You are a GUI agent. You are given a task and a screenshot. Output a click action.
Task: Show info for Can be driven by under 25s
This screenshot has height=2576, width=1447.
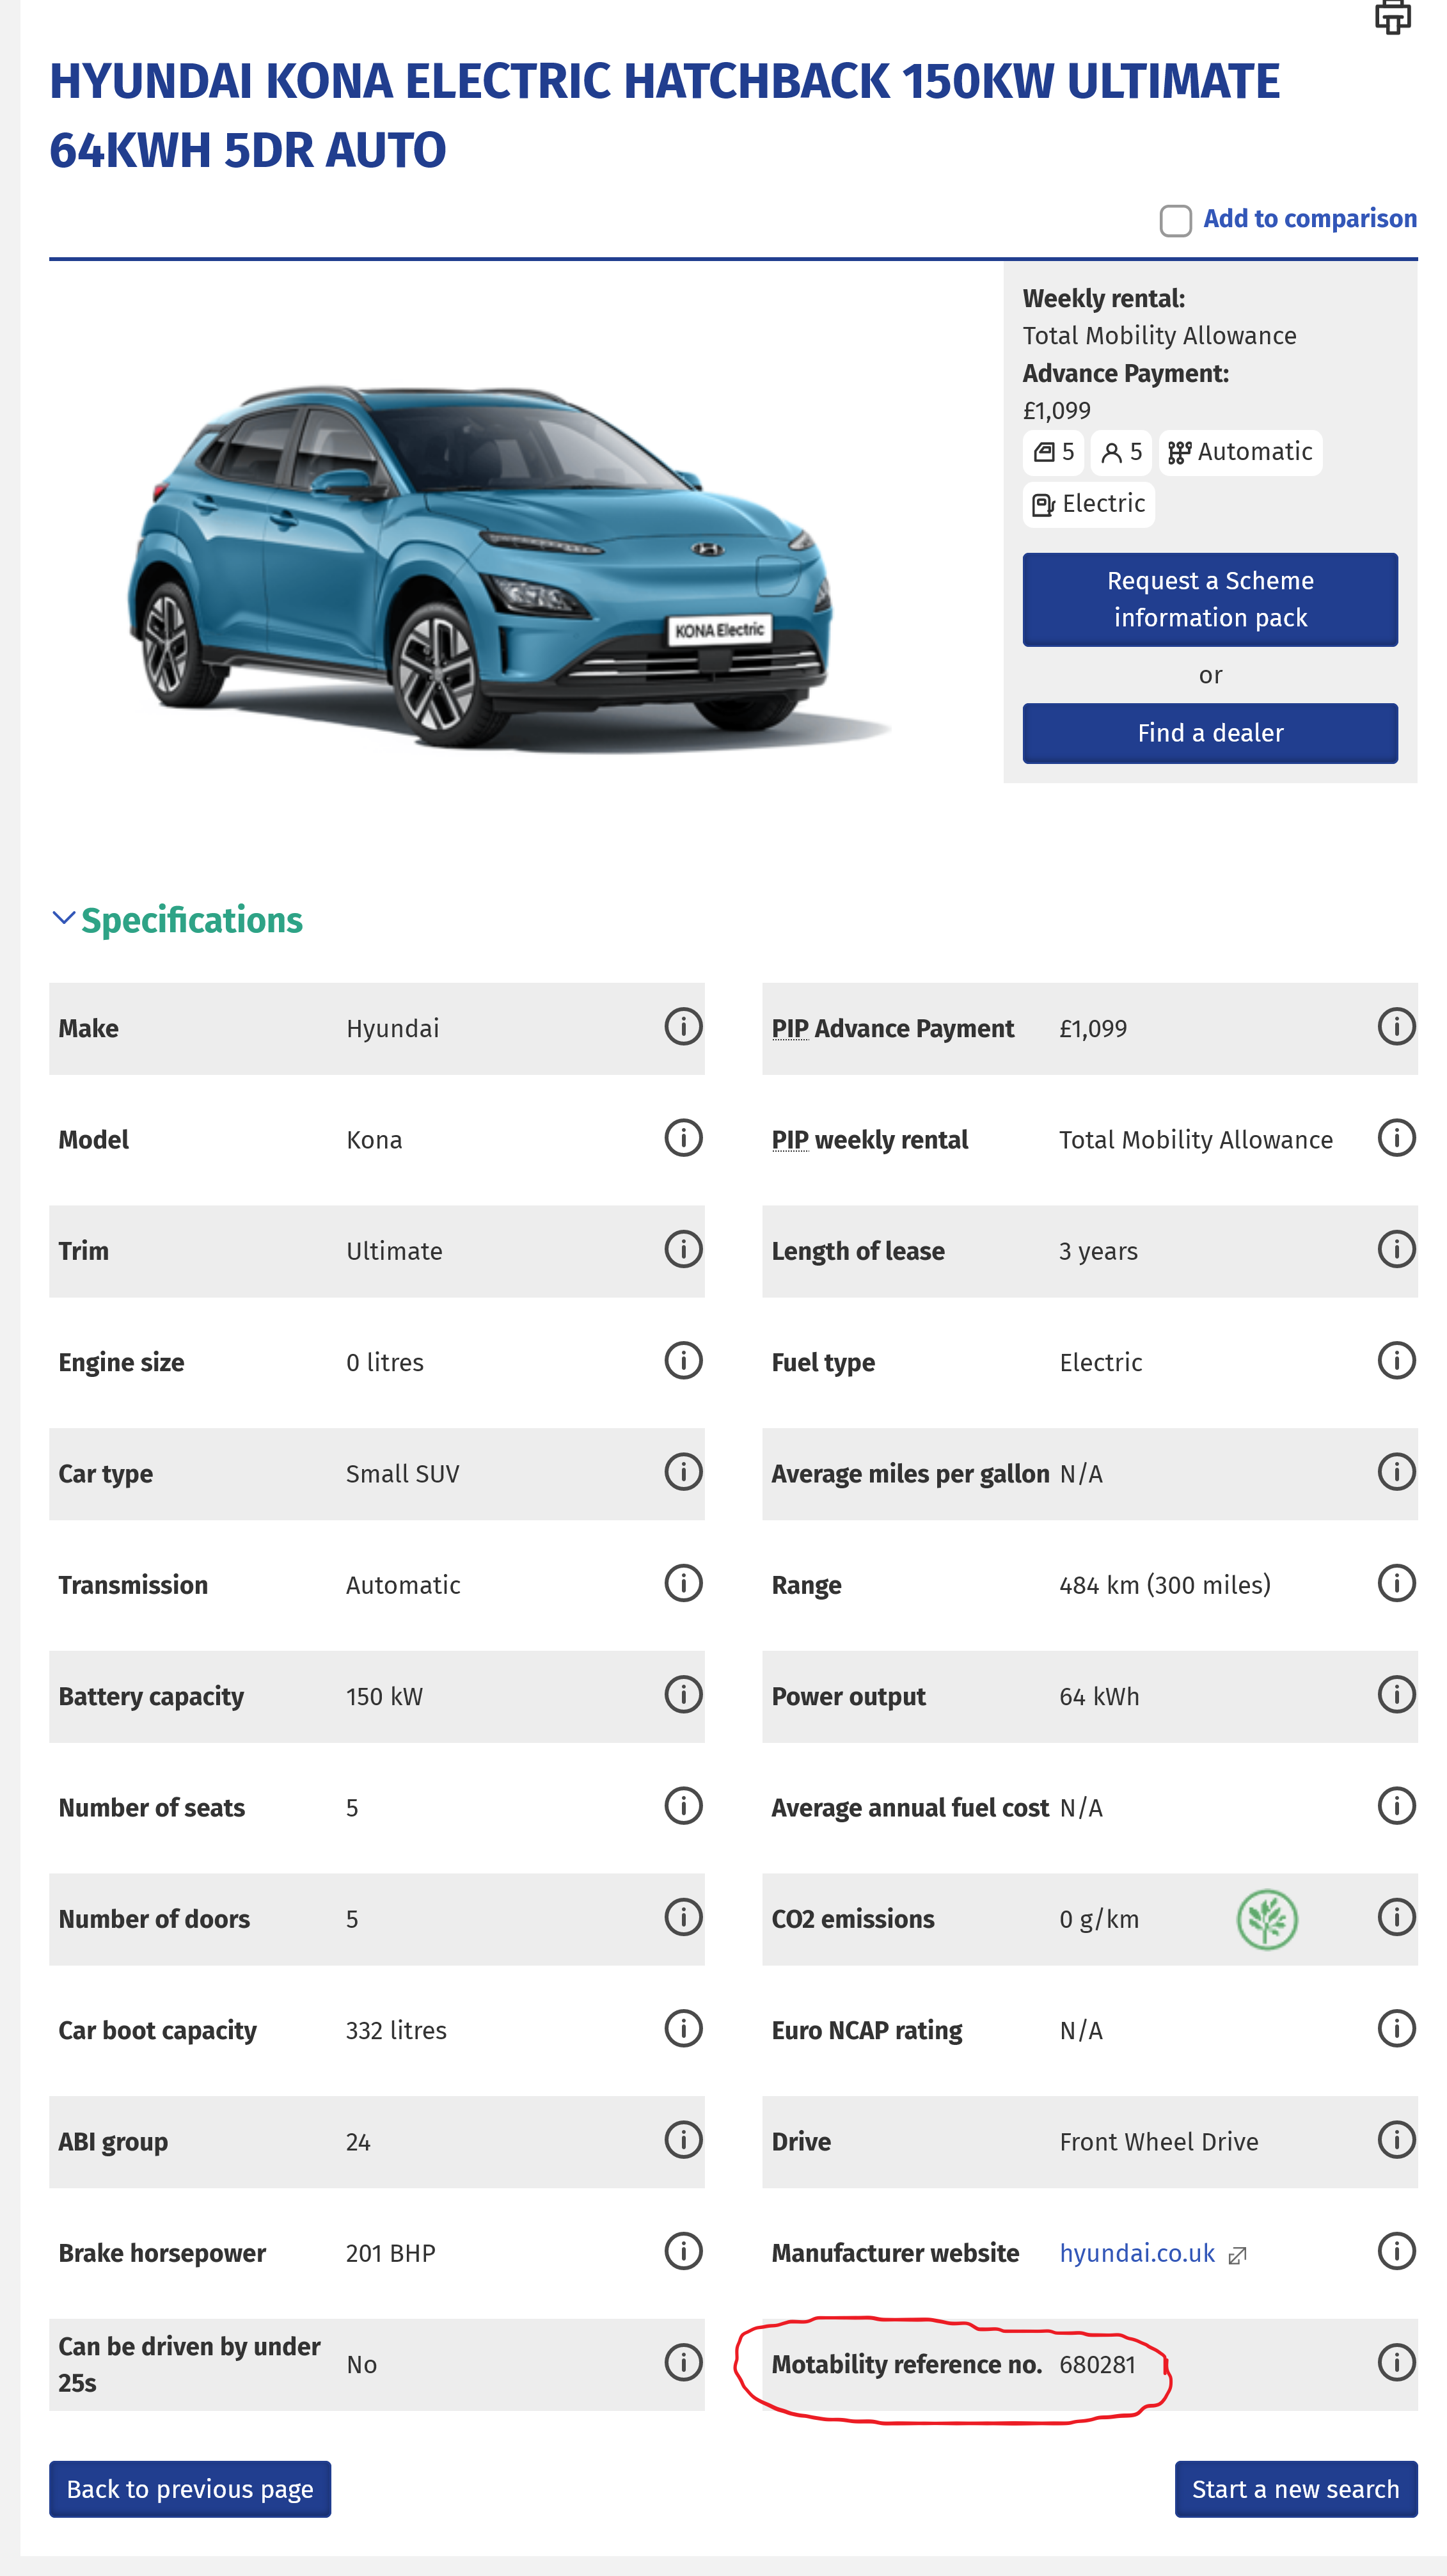(x=683, y=2363)
